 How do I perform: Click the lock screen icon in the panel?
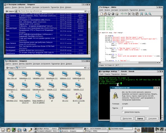pyautogui.click(x=135, y=129)
